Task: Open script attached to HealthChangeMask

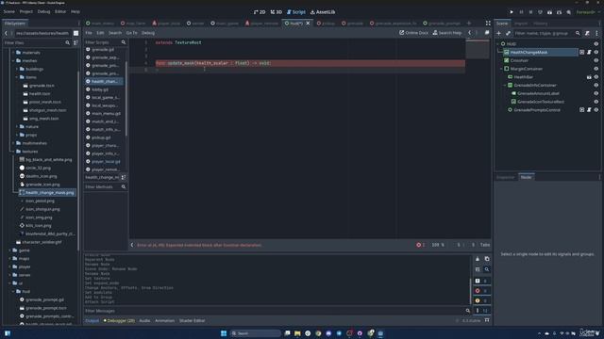Action: pos(589,53)
